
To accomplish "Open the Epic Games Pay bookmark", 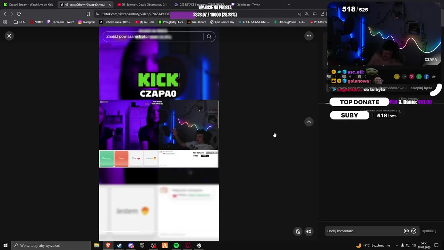I will pos(222,22).
